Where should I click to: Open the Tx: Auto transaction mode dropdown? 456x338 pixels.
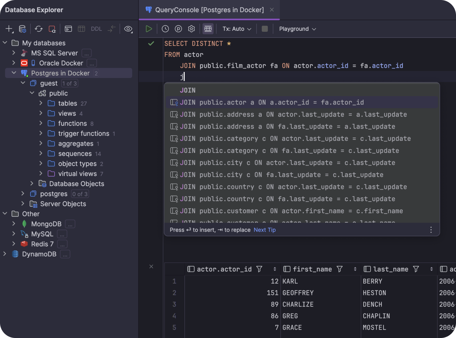237,29
